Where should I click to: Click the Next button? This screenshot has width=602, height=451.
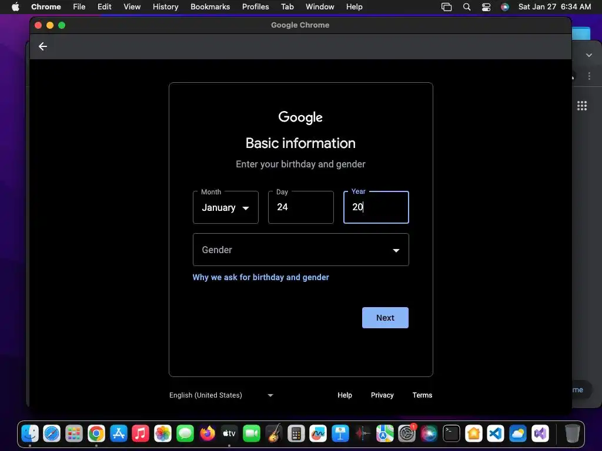[385, 318]
